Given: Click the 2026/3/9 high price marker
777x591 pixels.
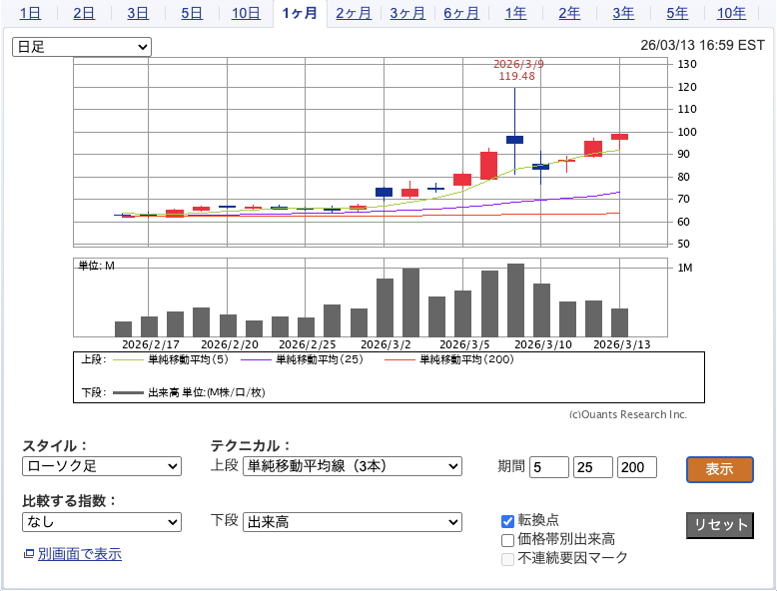Looking at the screenshot, I should click(x=516, y=70).
